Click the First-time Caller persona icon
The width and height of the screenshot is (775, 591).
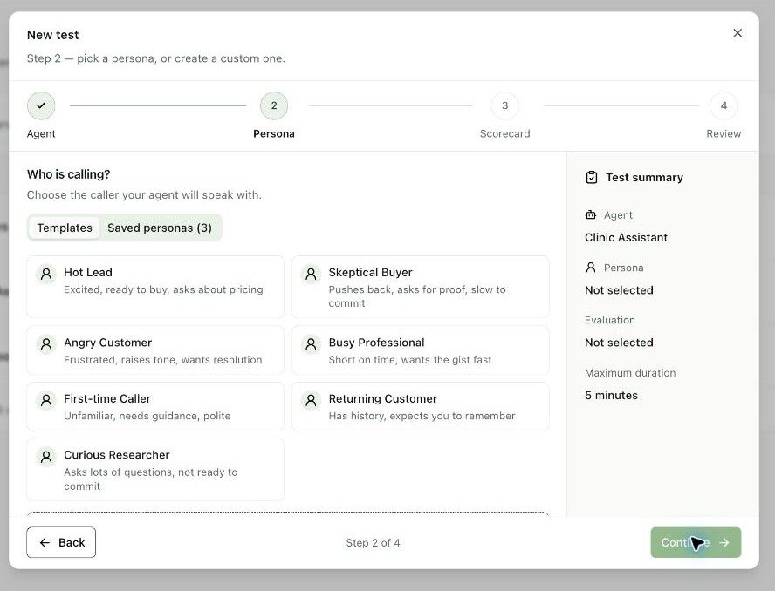pos(46,400)
